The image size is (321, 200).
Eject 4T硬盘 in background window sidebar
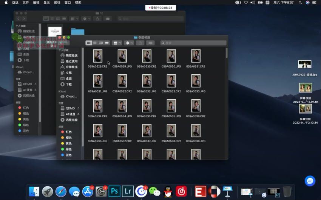pyautogui.click(x=35, y=90)
